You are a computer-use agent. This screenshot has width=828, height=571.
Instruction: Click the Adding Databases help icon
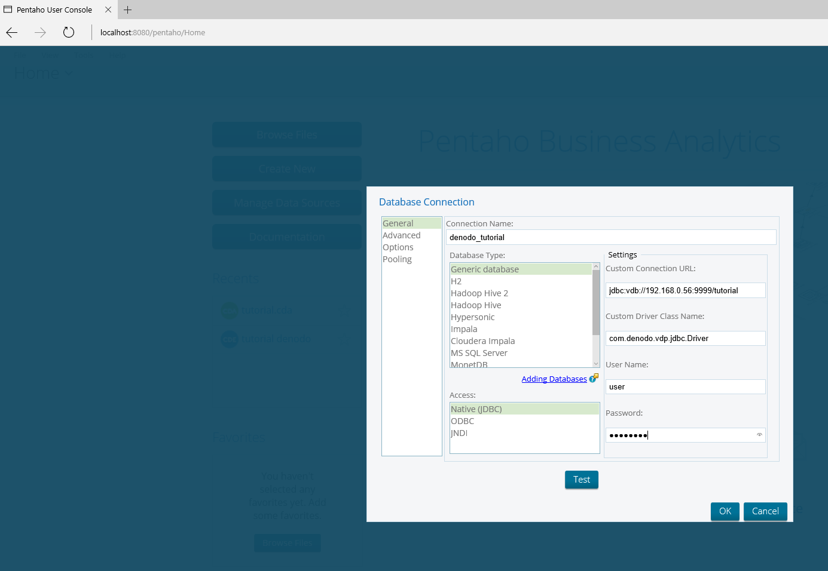(594, 378)
